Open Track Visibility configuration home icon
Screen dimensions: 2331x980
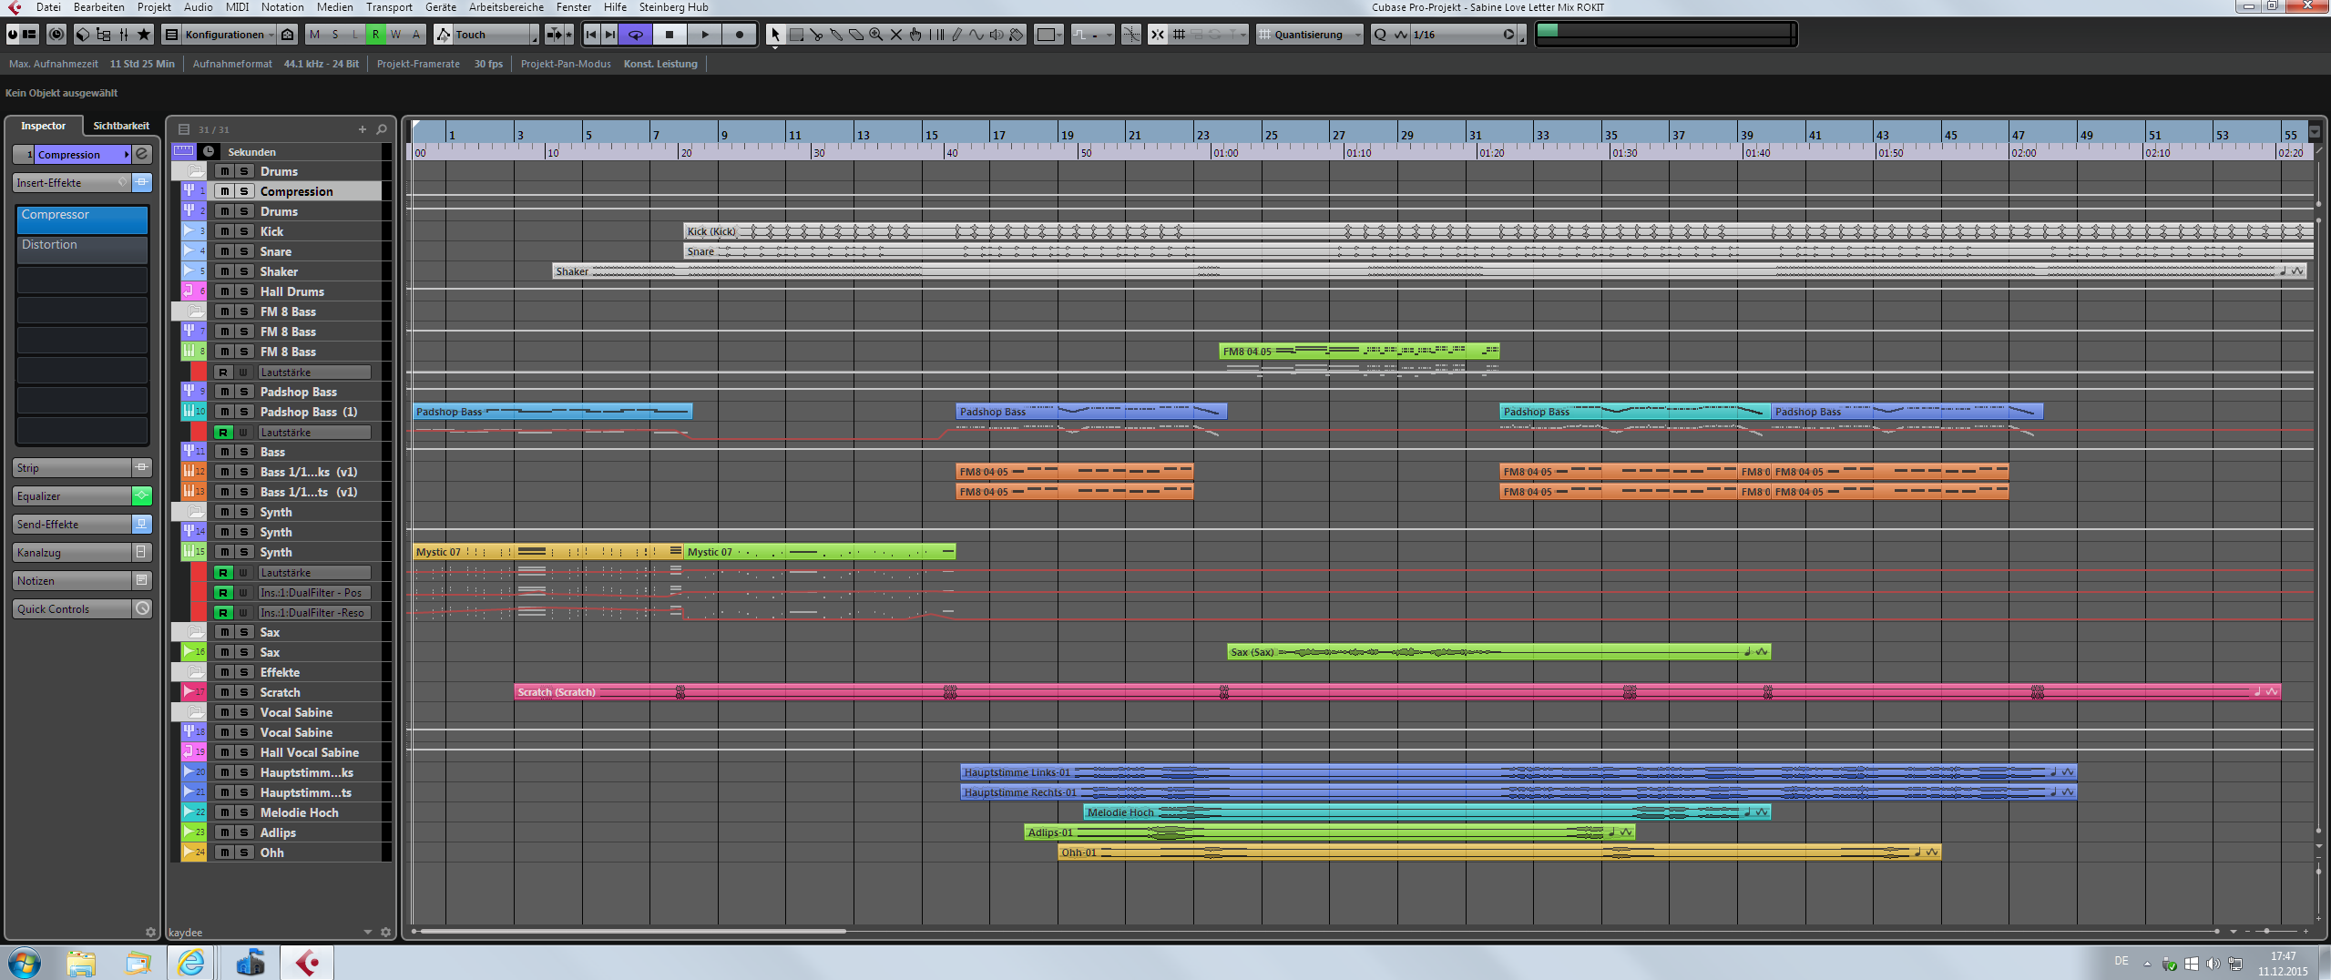click(288, 35)
